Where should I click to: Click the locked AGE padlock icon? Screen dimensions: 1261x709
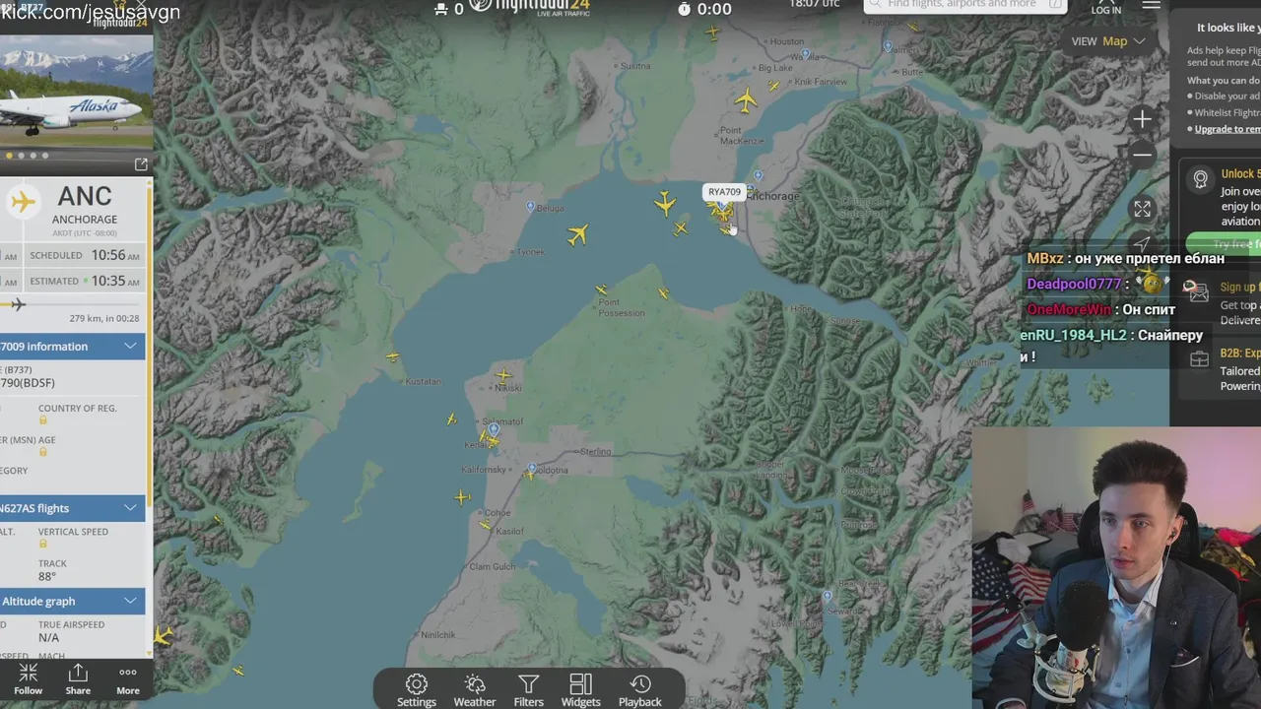pos(43,452)
